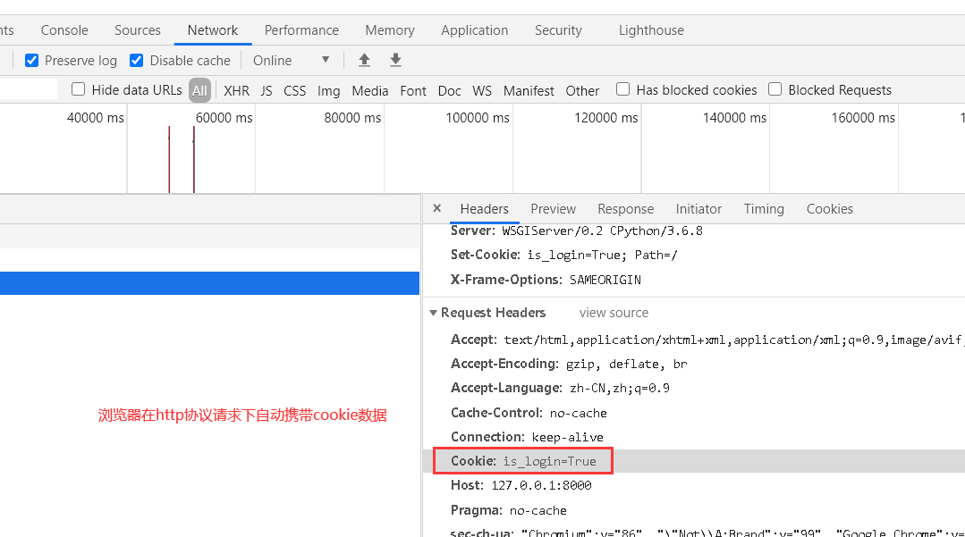This screenshot has height=537, width=965.
Task: Click the import HAR upload arrow icon
Action: [364, 60]
